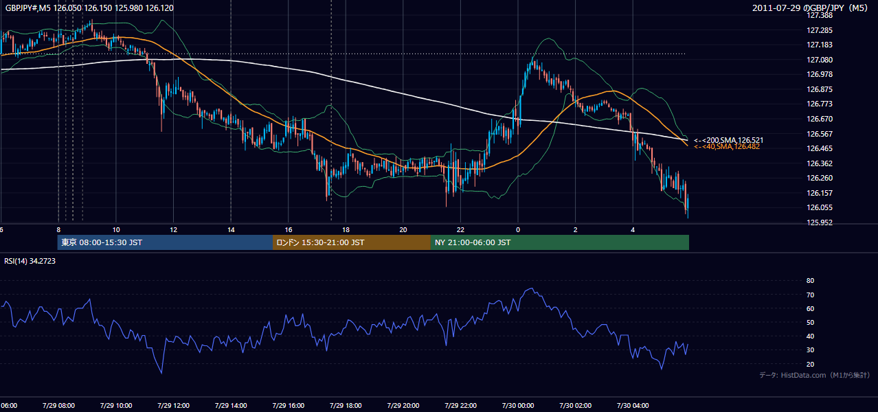This screenshot has height=412, width=878.
Task: Click price level 127.285 on the axis
Action: 819,30
